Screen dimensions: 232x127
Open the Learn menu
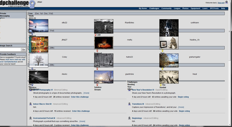[205, 8]
